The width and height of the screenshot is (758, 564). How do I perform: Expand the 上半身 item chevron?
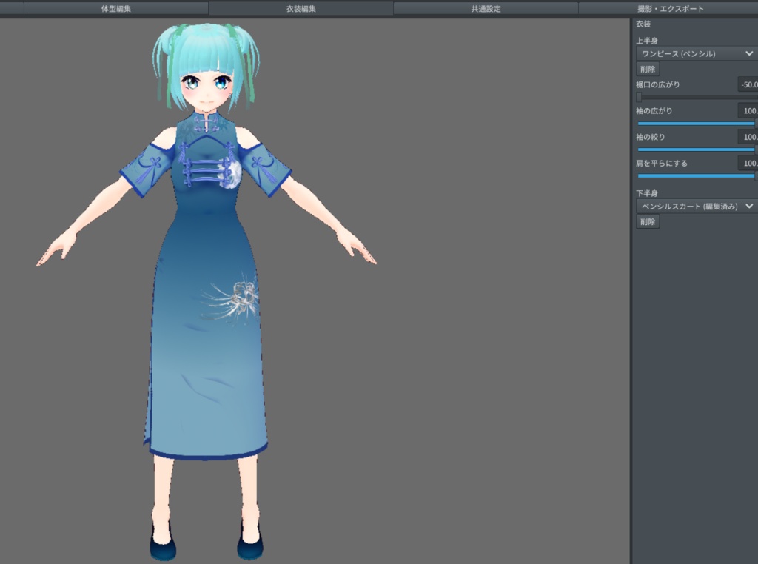point(749,53)
